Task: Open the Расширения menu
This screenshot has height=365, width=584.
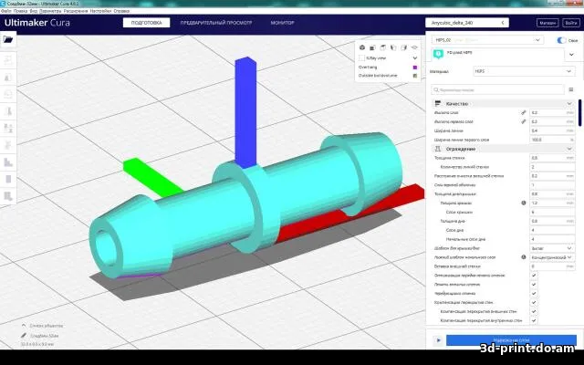Action: pos(76,11)
